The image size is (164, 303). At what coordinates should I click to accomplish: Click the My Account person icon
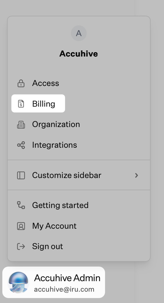pos(21,226)
